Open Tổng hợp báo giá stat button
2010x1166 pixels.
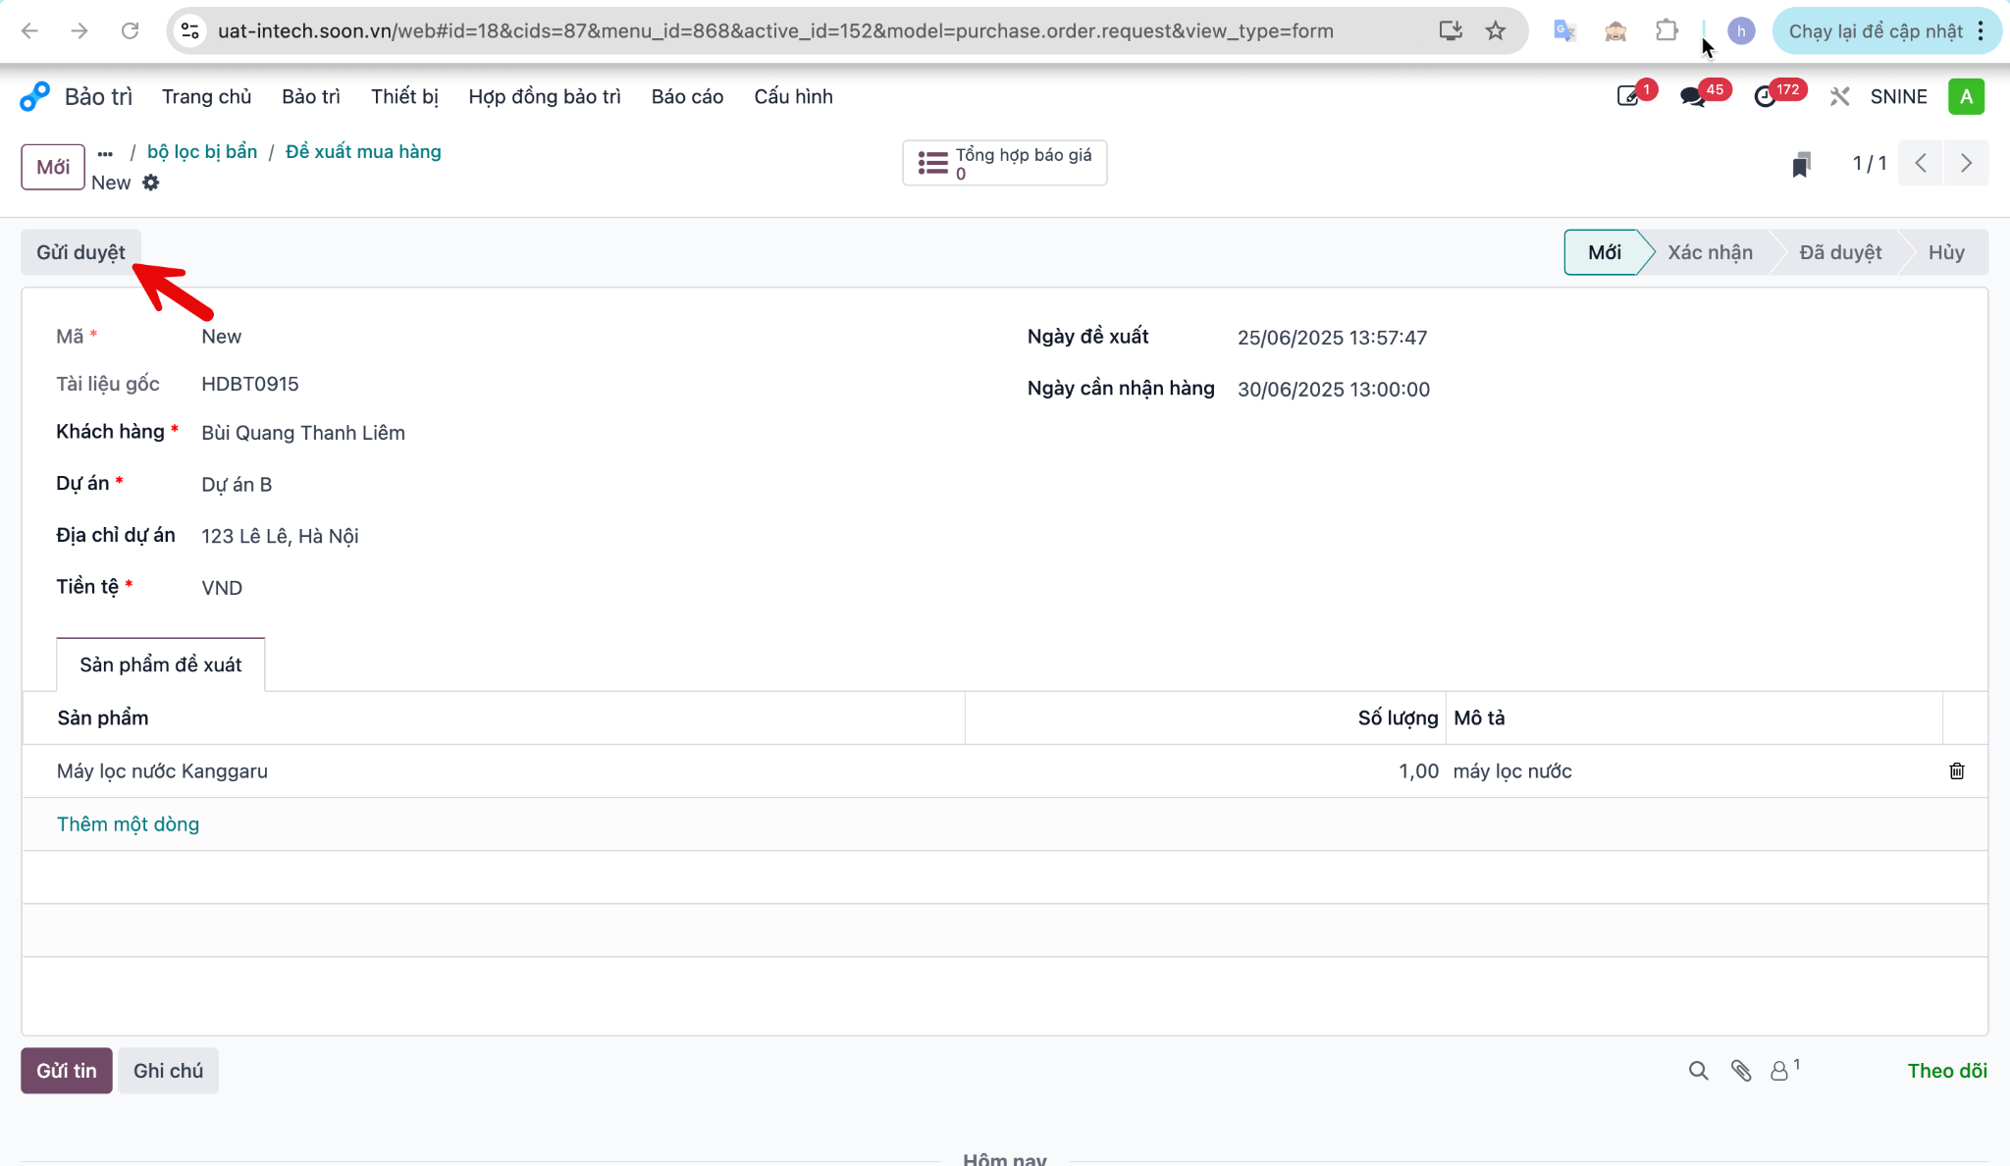click(1004, 163)
